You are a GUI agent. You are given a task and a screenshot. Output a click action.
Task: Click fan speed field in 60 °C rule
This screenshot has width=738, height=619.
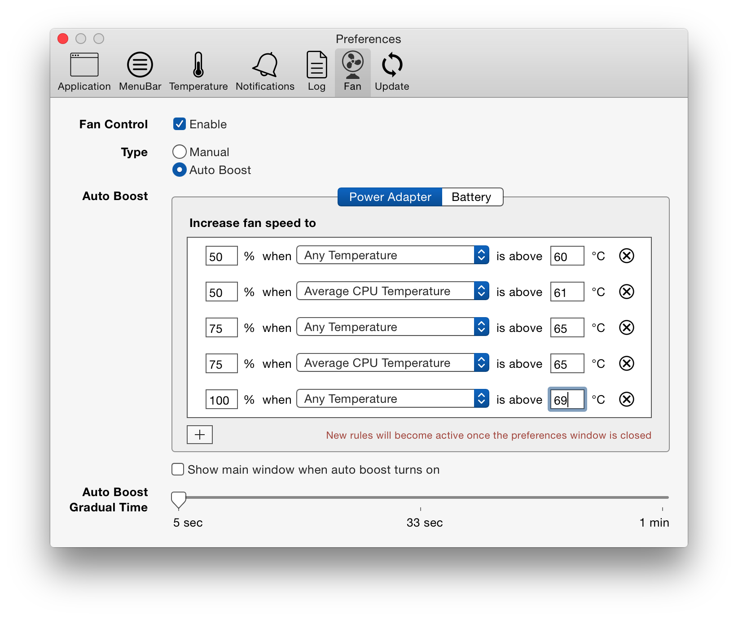pos(222,256)
